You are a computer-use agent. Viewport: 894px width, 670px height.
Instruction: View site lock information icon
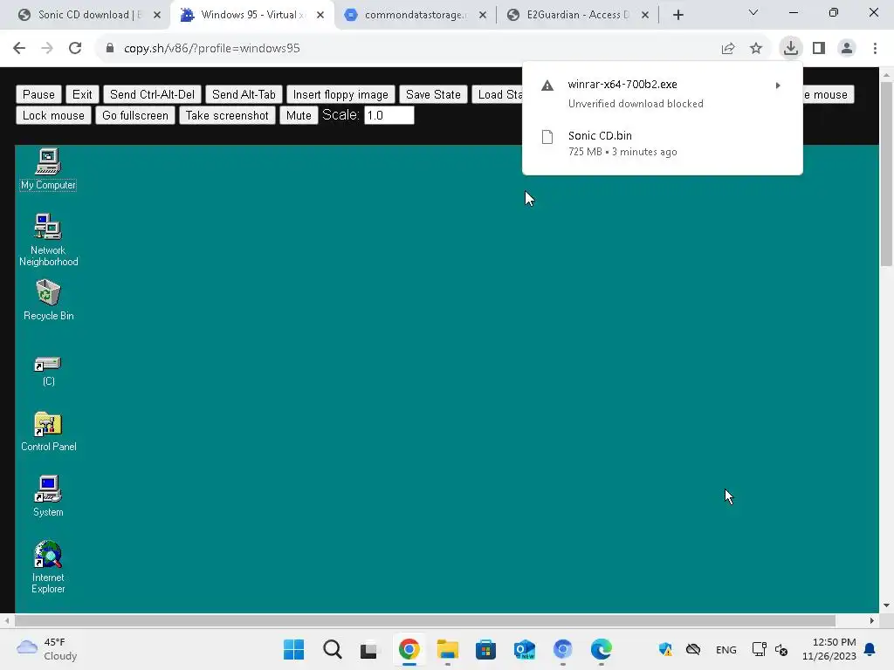pos(110,48)
